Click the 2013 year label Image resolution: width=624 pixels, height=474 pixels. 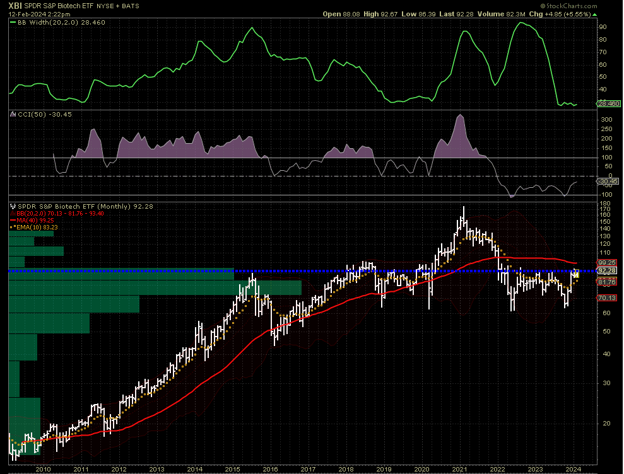click(156, 469)
